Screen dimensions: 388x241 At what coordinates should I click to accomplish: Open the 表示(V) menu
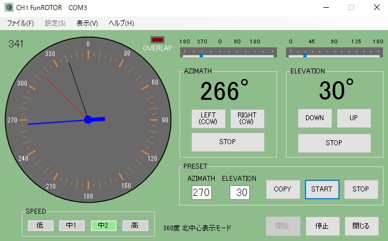[87, 23]
